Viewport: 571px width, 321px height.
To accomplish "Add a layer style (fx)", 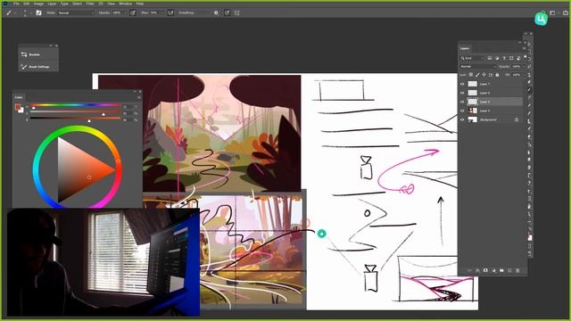I will 477,270.
